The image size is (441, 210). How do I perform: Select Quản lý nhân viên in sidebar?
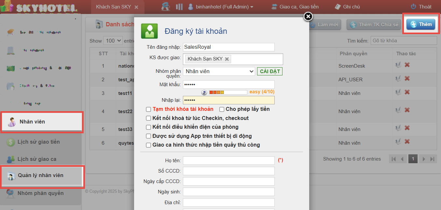(42, 176)
